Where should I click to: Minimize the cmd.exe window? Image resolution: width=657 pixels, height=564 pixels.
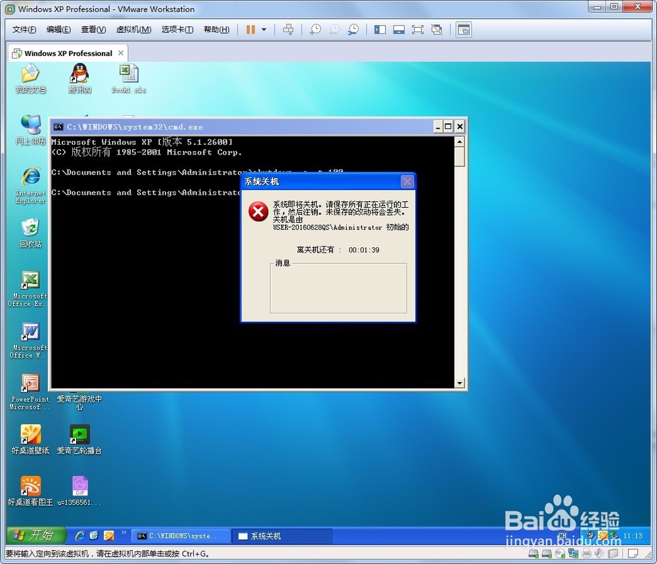click(x=438, y=127)
